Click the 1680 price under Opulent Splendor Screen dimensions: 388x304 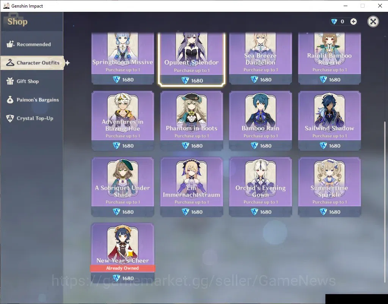click(197, 81)
